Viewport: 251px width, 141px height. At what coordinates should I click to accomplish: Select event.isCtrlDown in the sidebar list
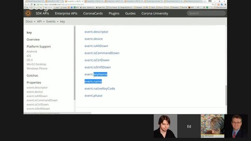click(38, 105)
